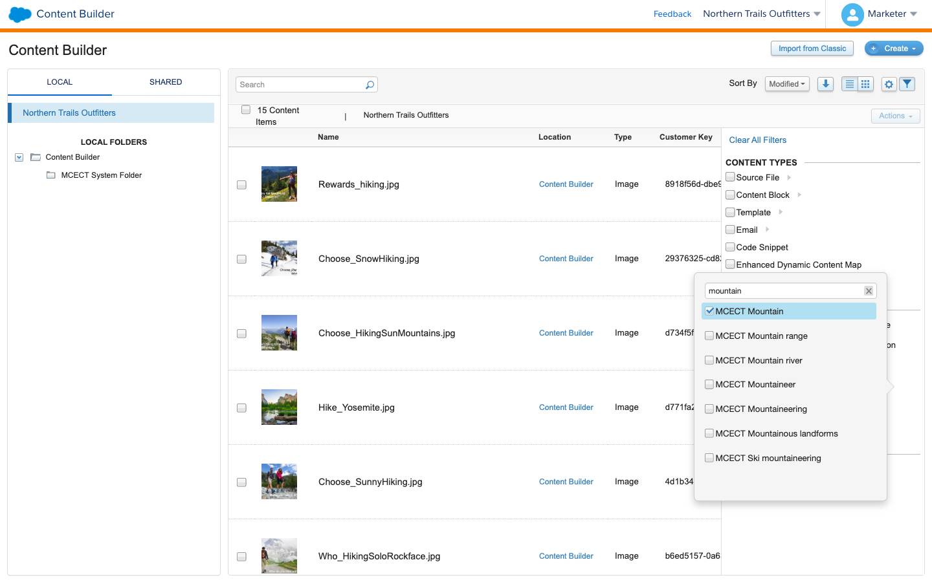
Task: Check the MCECT Mountain range tag
Action: point(709,336)
